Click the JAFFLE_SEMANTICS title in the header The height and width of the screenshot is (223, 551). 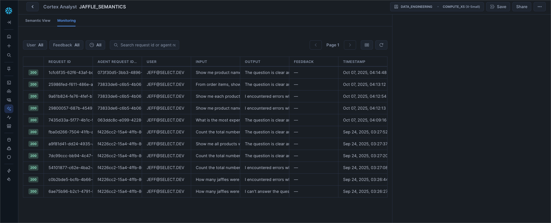[103, 7]
